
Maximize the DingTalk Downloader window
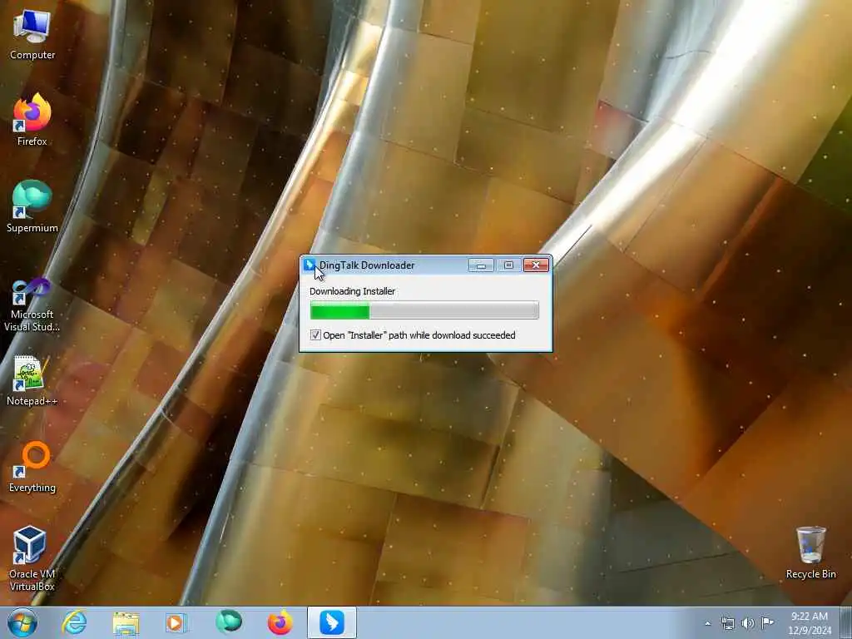click(x=508, y=265)
